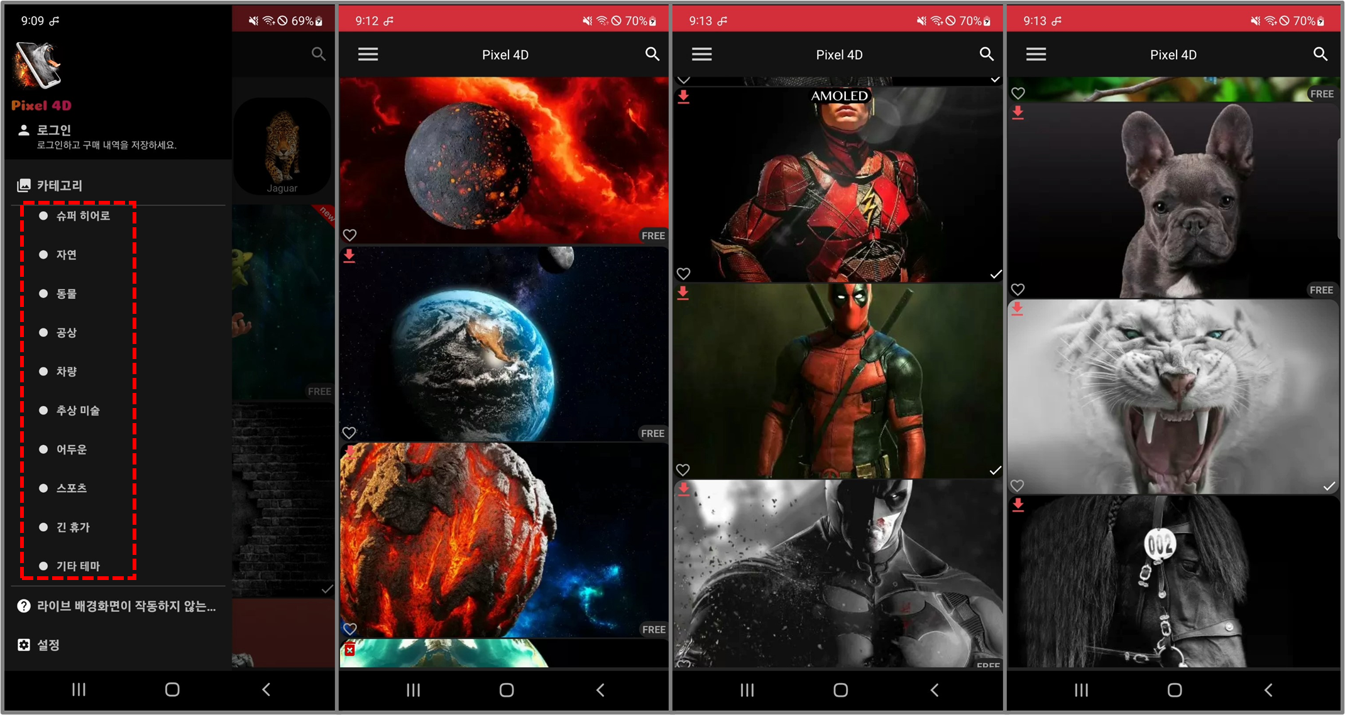Viewport: 1345px width, 715px height.
Task: Tap search icon on the superheroes screen
Action: click(x=987, y=55)
